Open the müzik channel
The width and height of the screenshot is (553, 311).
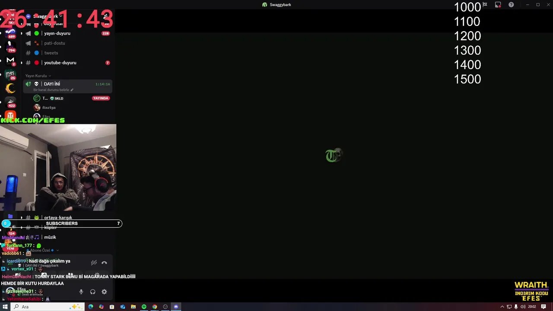pyautogui.click(x=67, y=237)
